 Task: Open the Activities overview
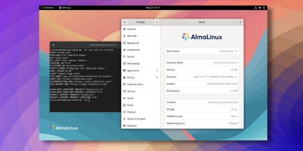[x=48, y=8]
